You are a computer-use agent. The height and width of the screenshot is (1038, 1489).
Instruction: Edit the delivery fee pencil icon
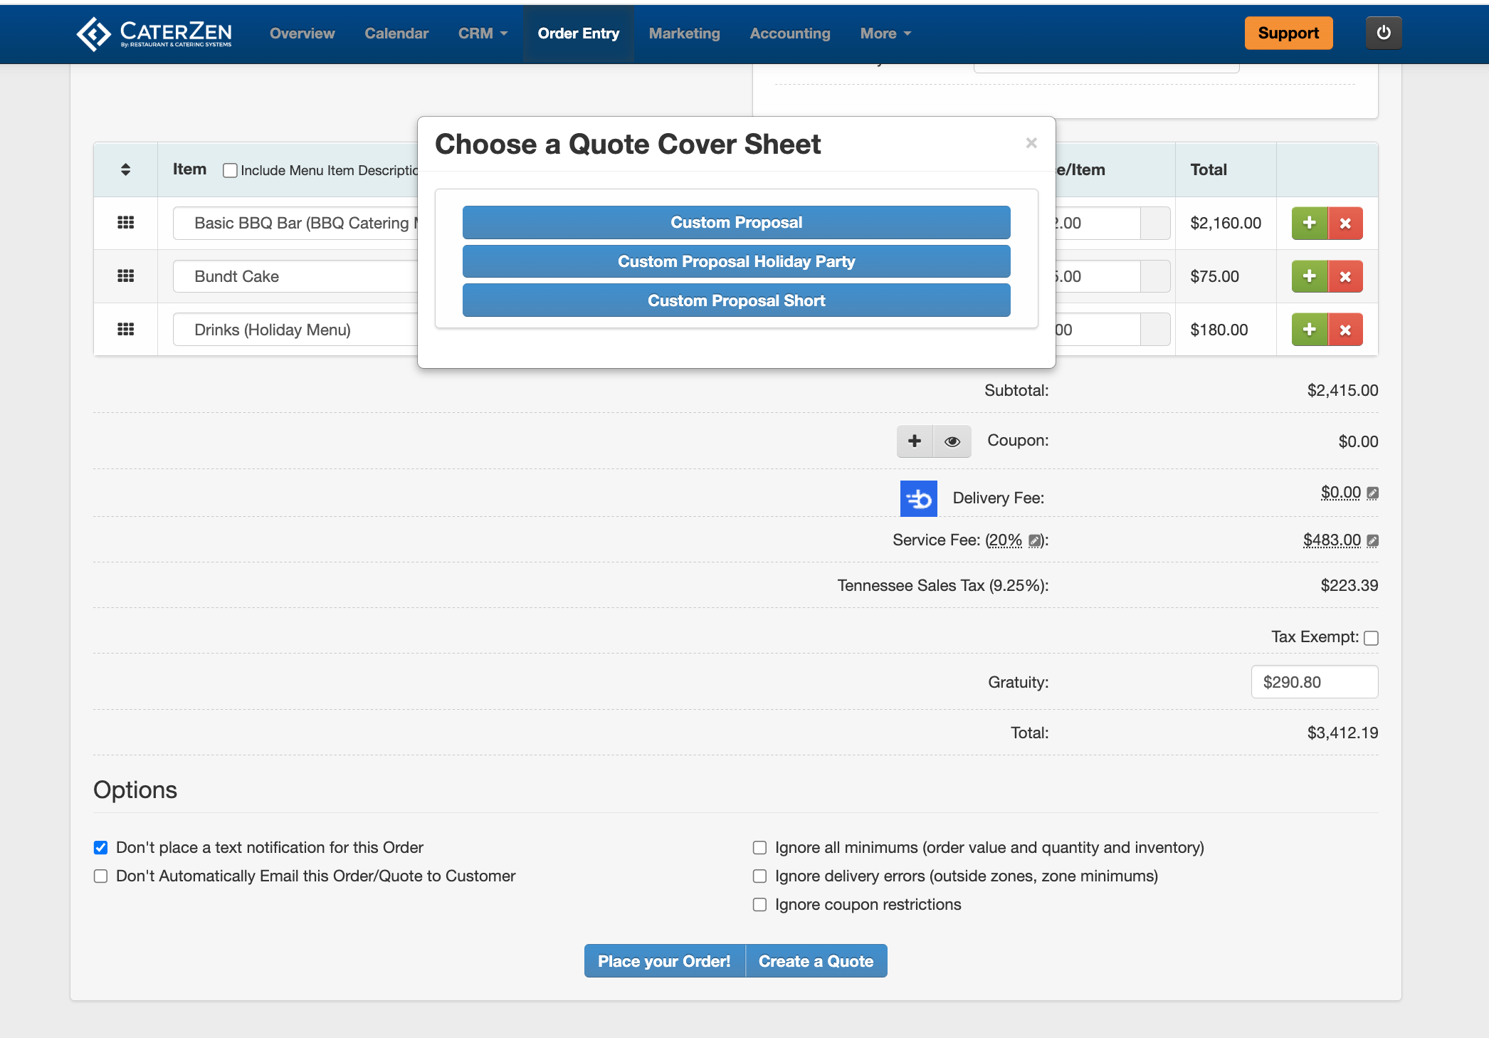tap(1373, 493)
